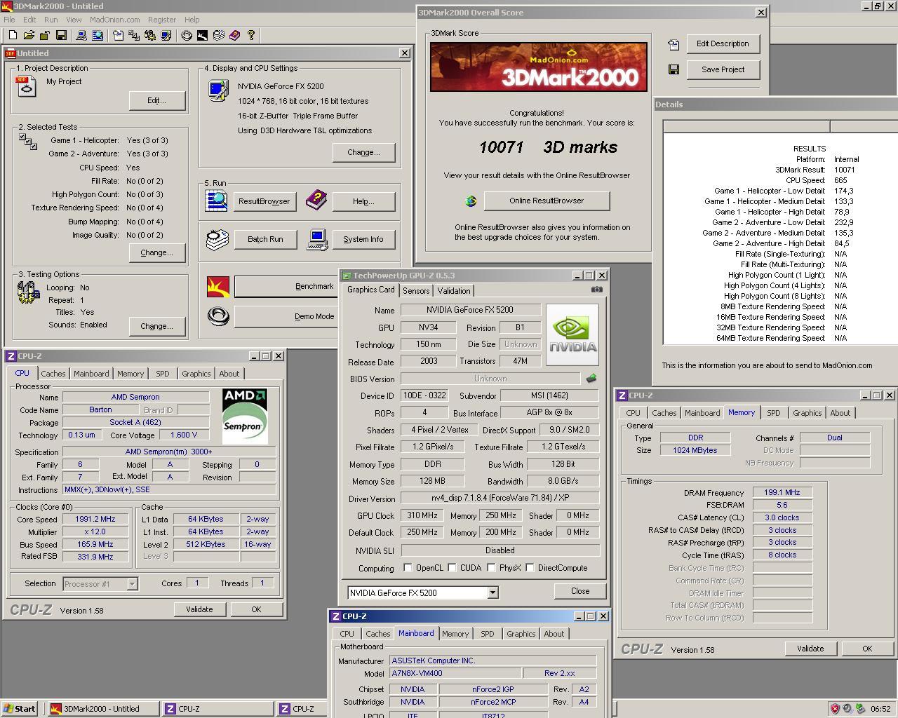Switch to the Sensors tab in GPU-Z
Screen dimensions: 898x718
pyautogui.click(x=416, y=290)
